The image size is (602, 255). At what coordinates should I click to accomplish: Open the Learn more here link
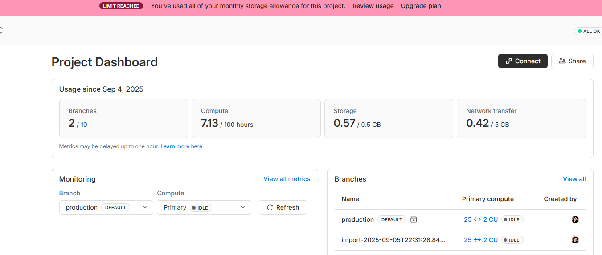coord(182,146)
